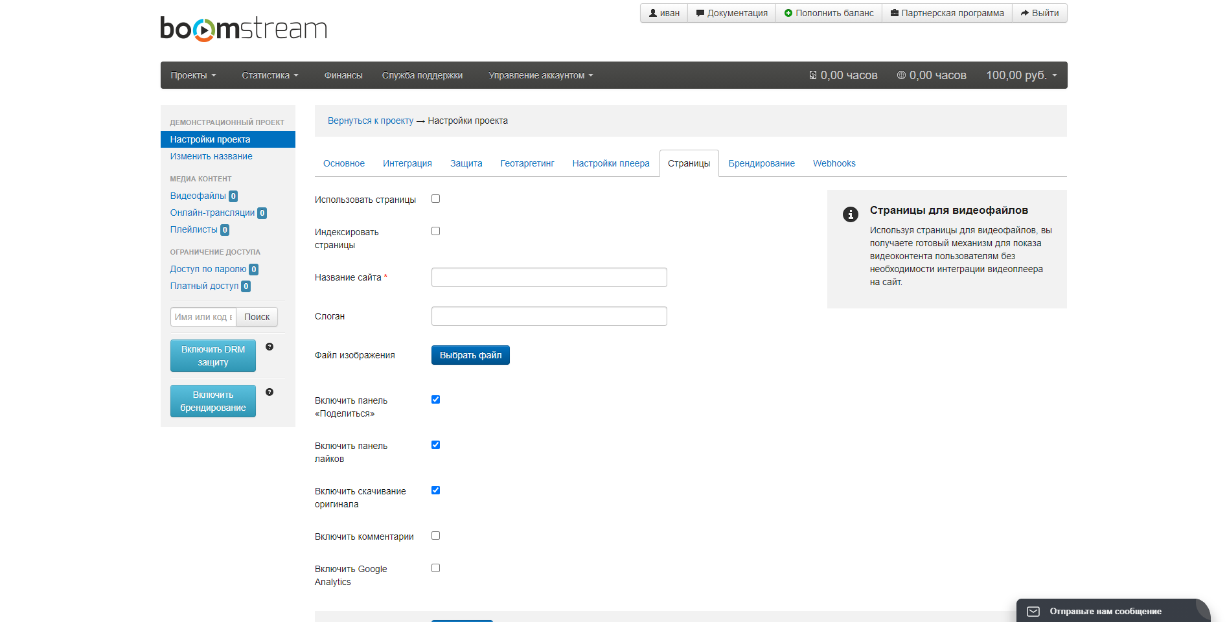
Task: Enable Использовать страницы checkbox
Action: (436, 199)
